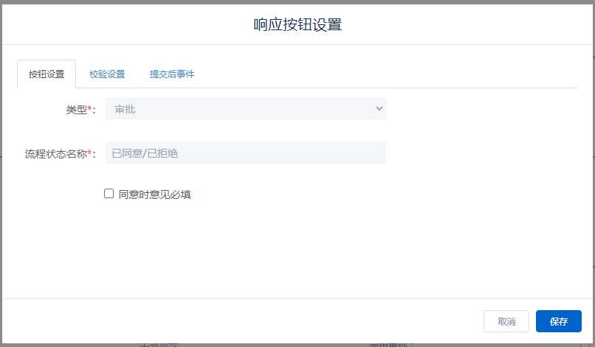The width and height of the screenshot is (595, 347).
Task: Click the 响应按钮设置 dialog title
Action: click(297, 24)
